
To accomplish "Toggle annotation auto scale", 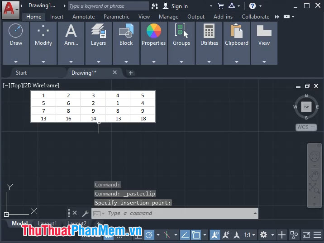I will [226, 235].
